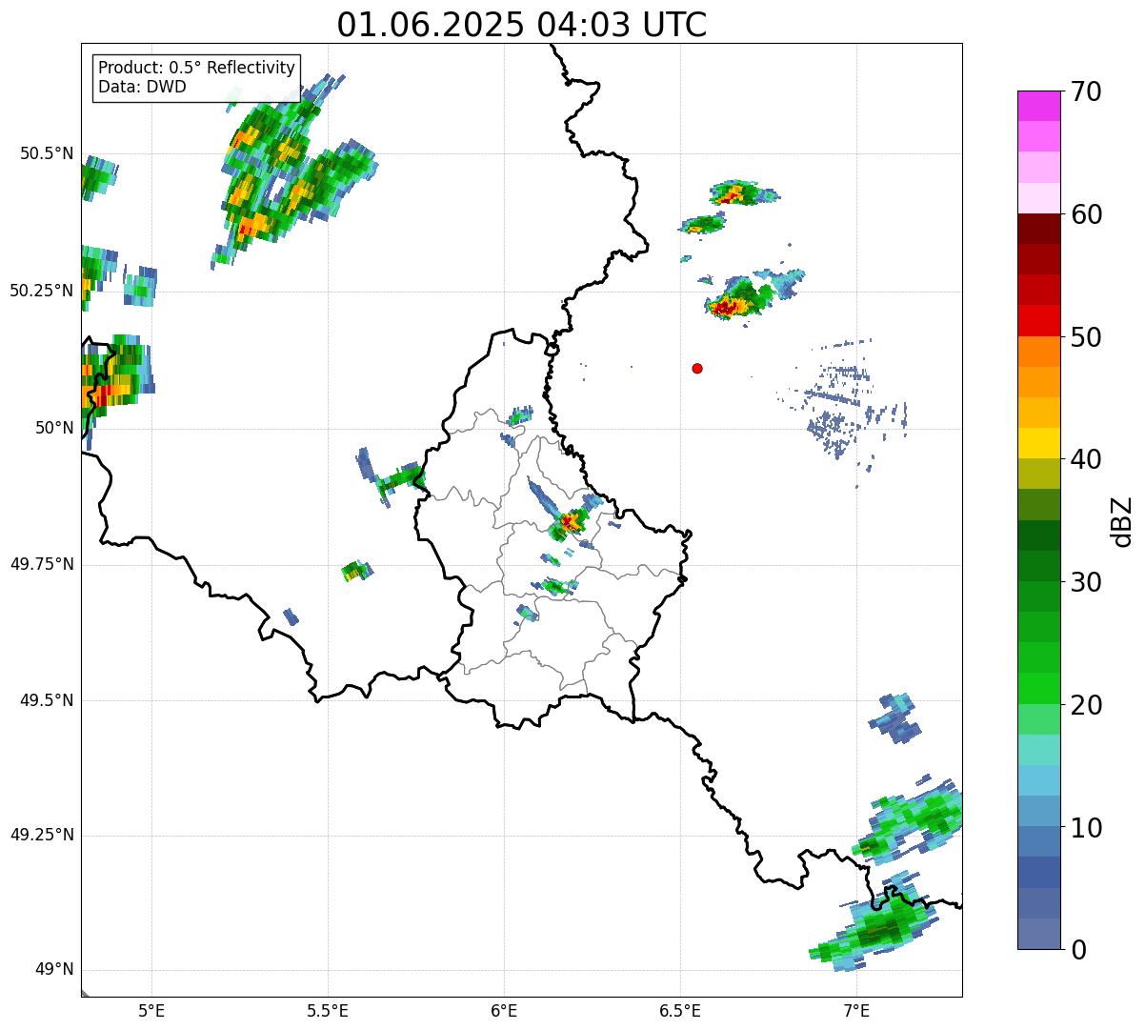Click the colorbar tick label 60
The image size is (1145, 1030).
click(x=1086, y=214)
